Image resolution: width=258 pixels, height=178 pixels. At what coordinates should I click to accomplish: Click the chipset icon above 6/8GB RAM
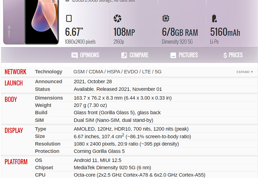166,18
